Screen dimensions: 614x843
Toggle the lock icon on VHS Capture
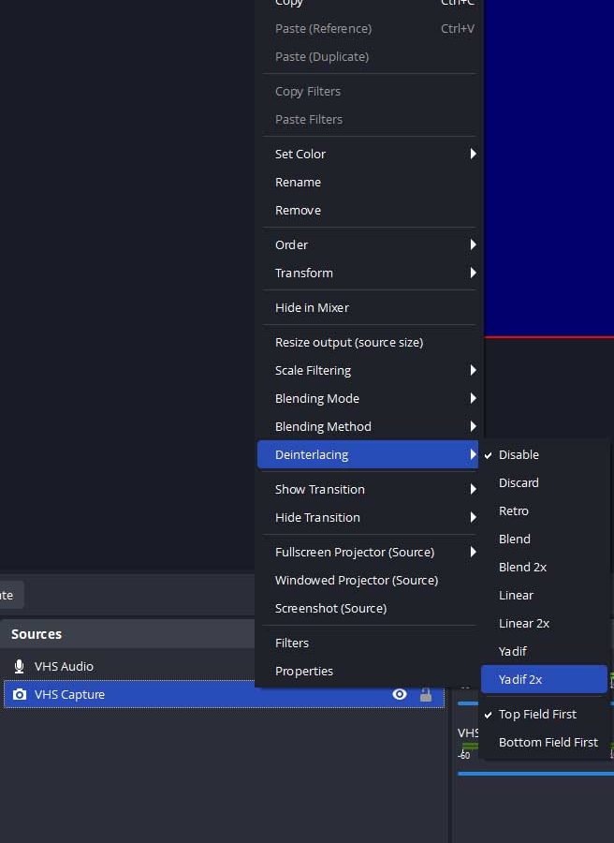point(426,694)
